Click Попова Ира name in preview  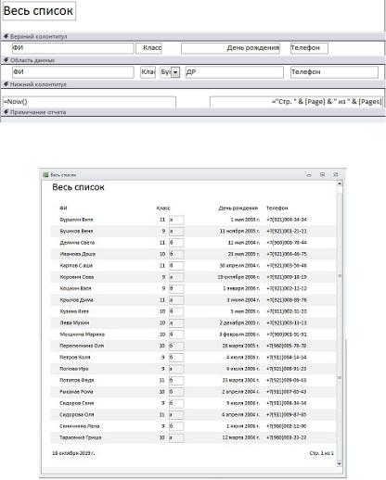point(73,369)
